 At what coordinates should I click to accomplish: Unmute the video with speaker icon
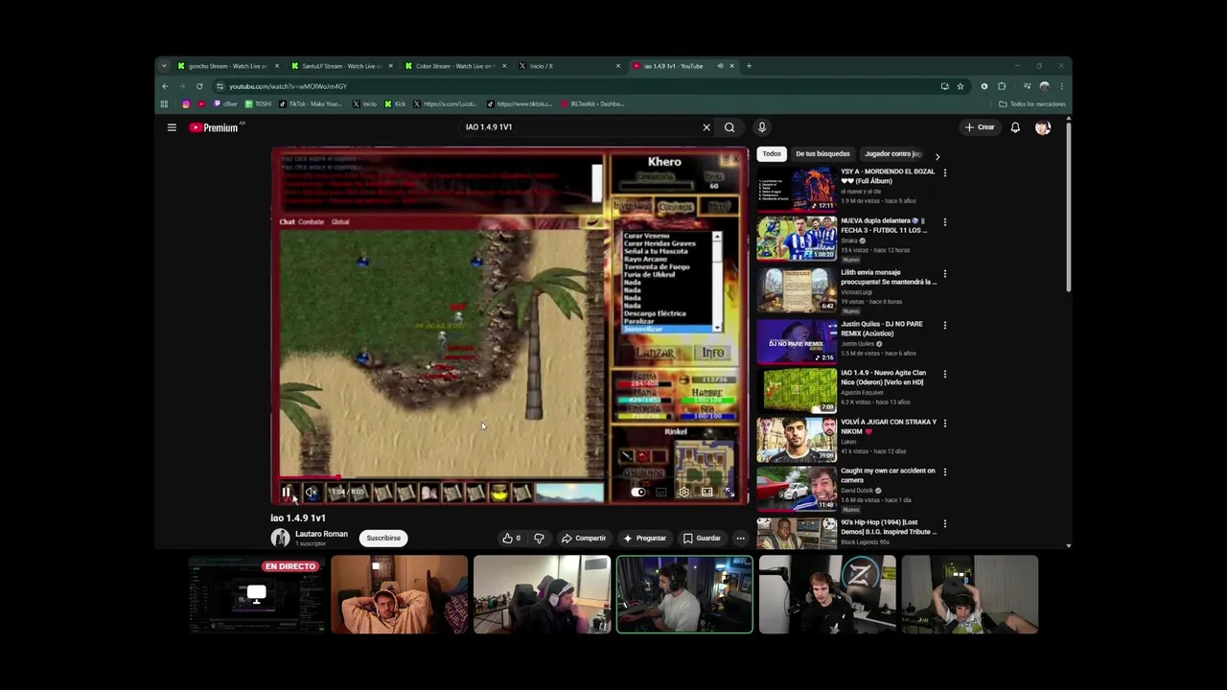tap(311, 493)
